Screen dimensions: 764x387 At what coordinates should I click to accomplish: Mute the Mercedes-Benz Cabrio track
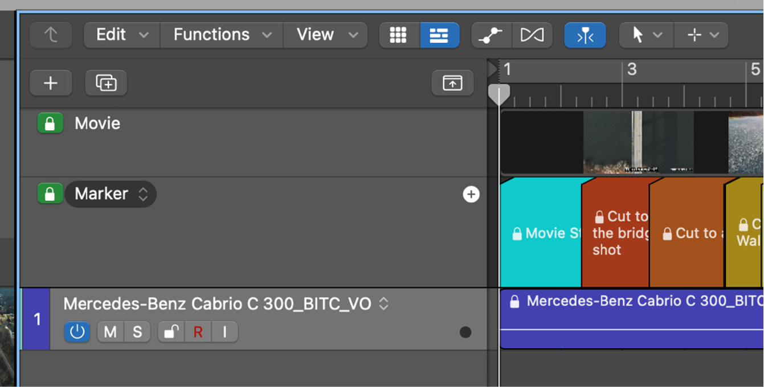pos(110,332)
